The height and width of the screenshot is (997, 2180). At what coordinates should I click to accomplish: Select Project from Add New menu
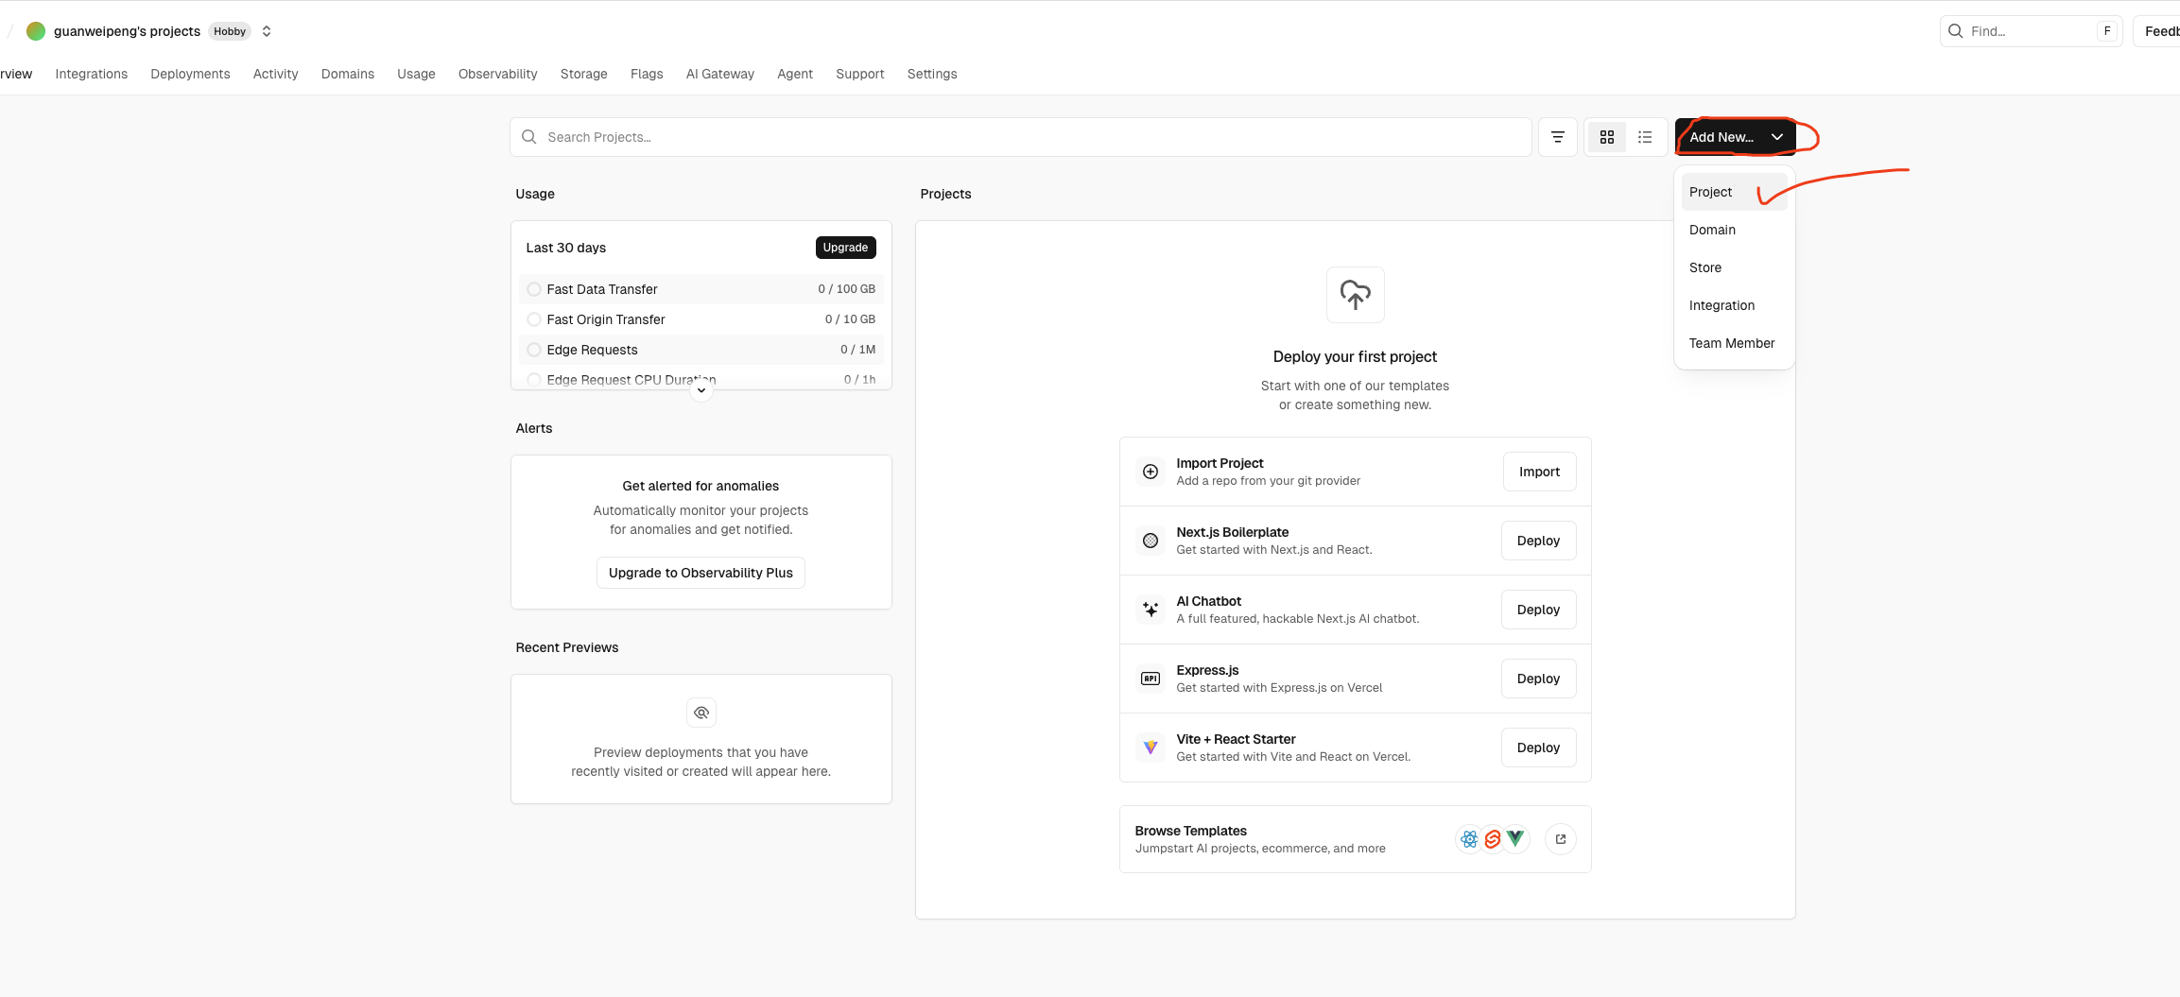tap(1710, 192)
